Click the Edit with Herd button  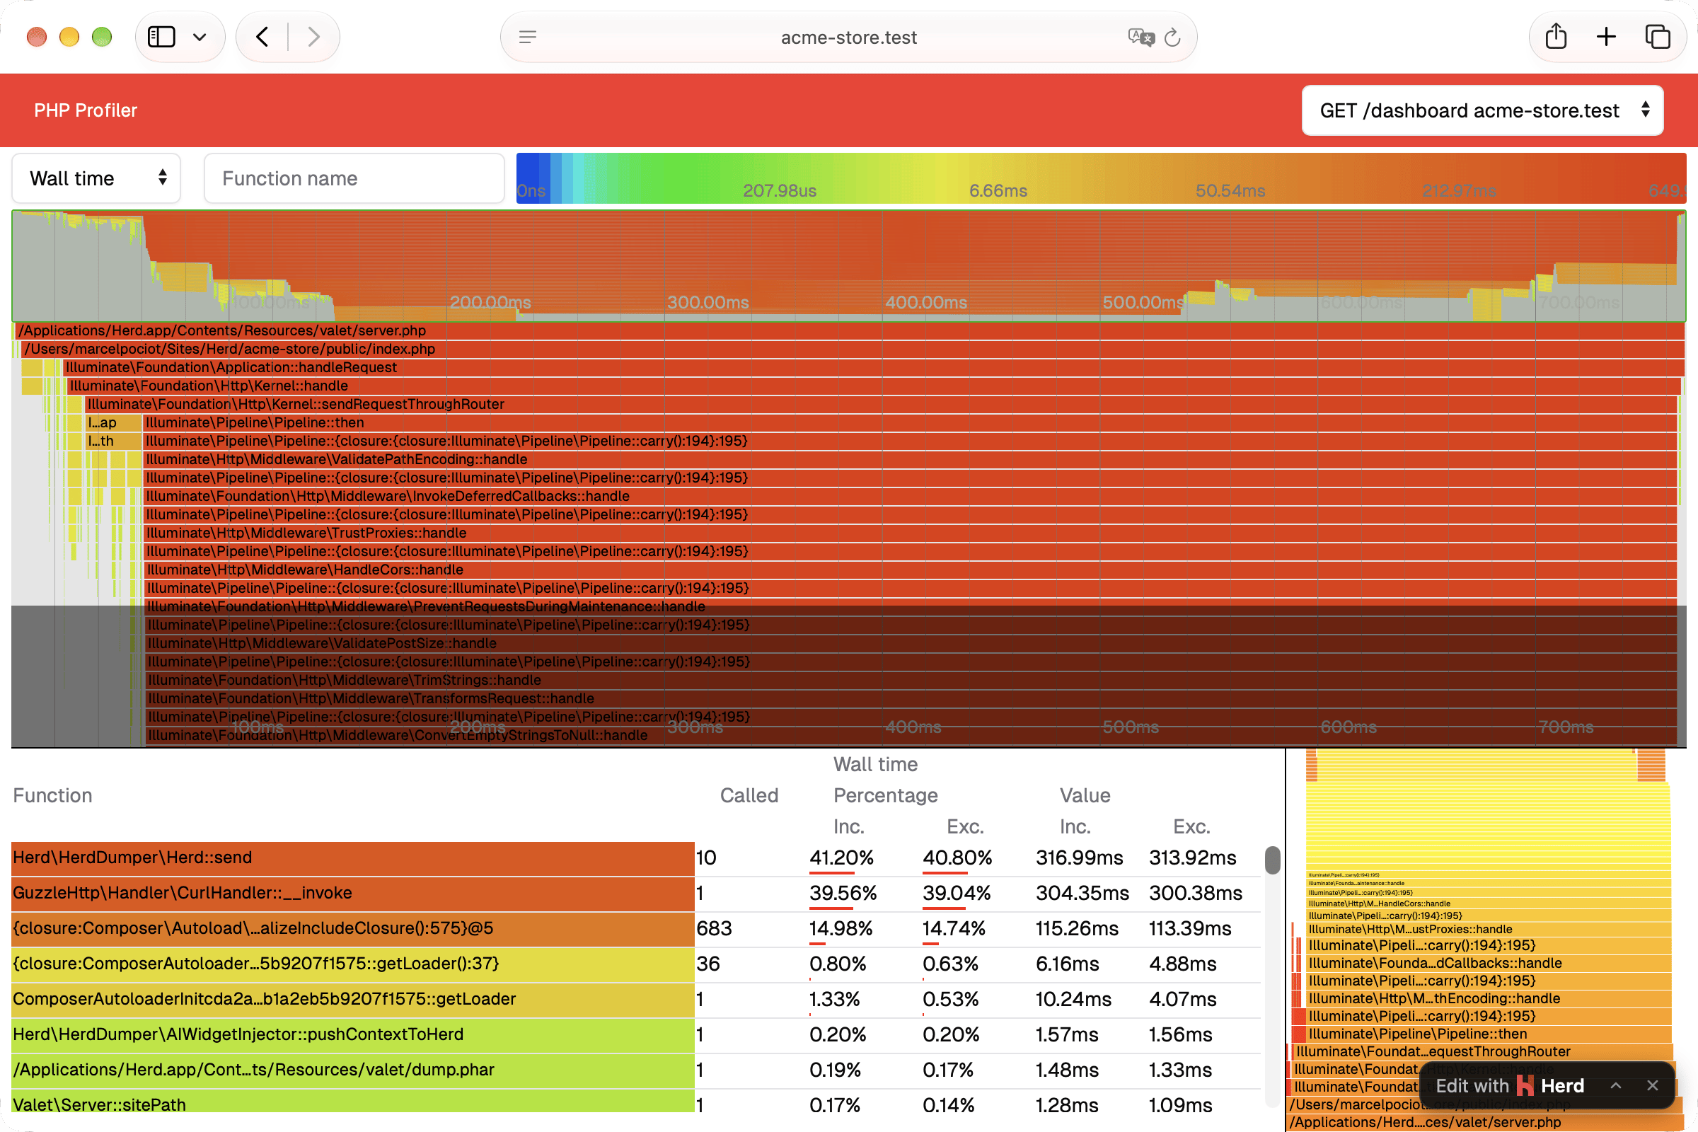coord(1510,1086)
